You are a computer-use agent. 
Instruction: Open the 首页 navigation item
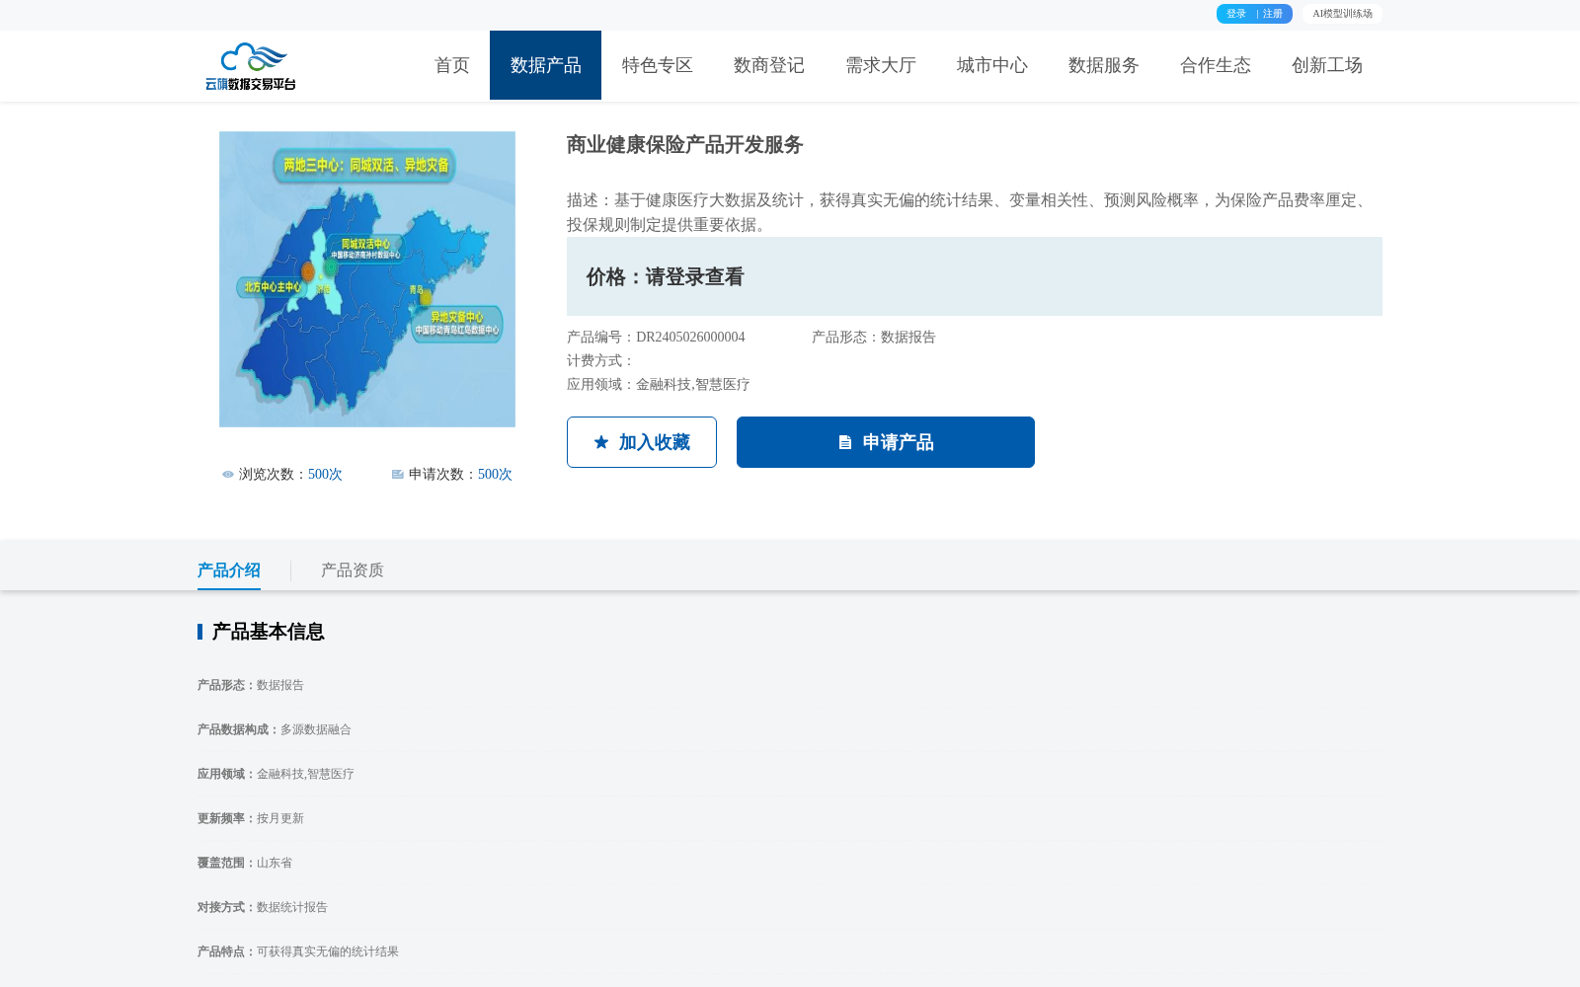452,65
